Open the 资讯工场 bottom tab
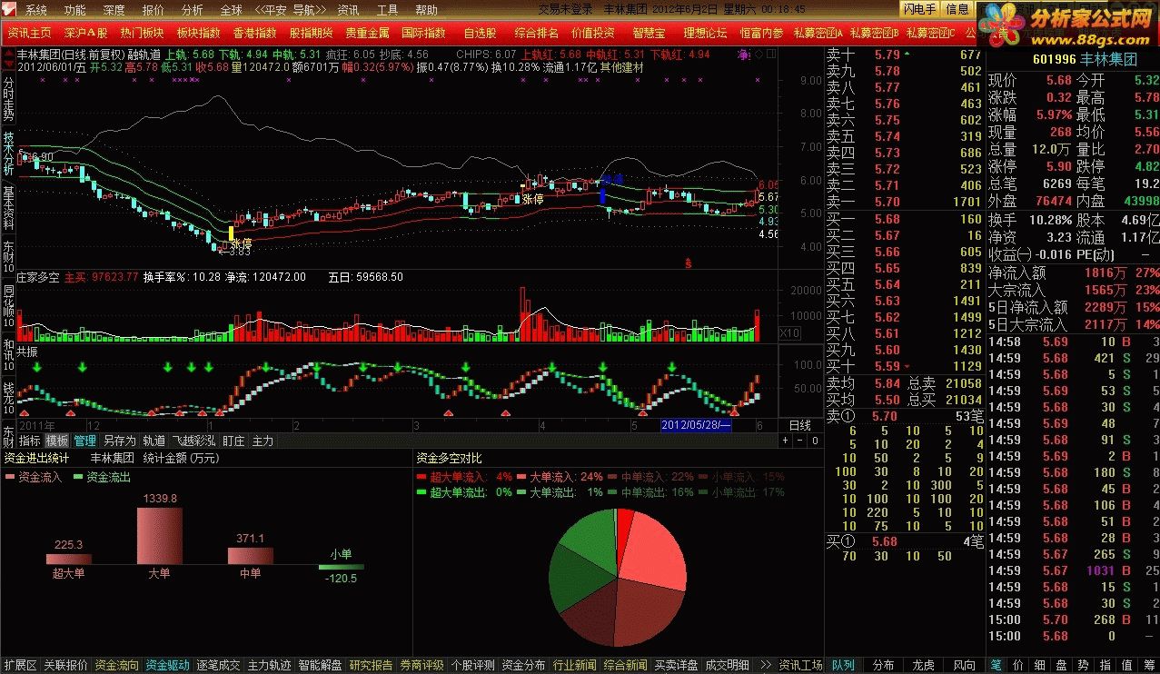This screenshot has width=1160, height=674. (x=800, y=665)
